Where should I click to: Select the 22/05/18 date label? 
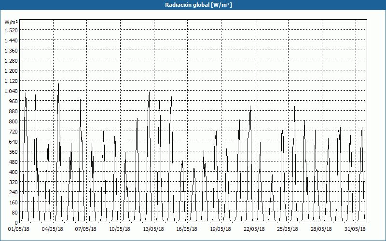tap(254, 229)
